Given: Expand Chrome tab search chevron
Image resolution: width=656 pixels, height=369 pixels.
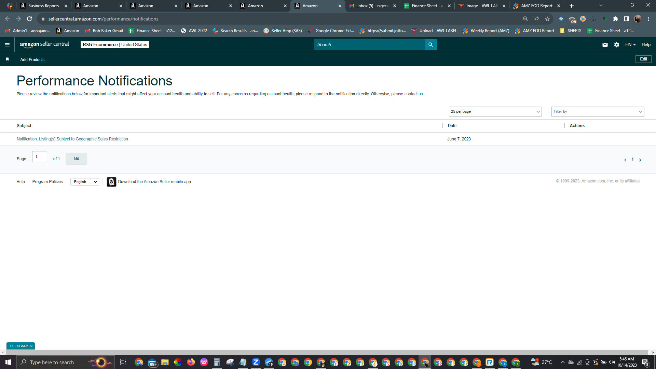Looking at the screenshot, I should tap(601, 5).
